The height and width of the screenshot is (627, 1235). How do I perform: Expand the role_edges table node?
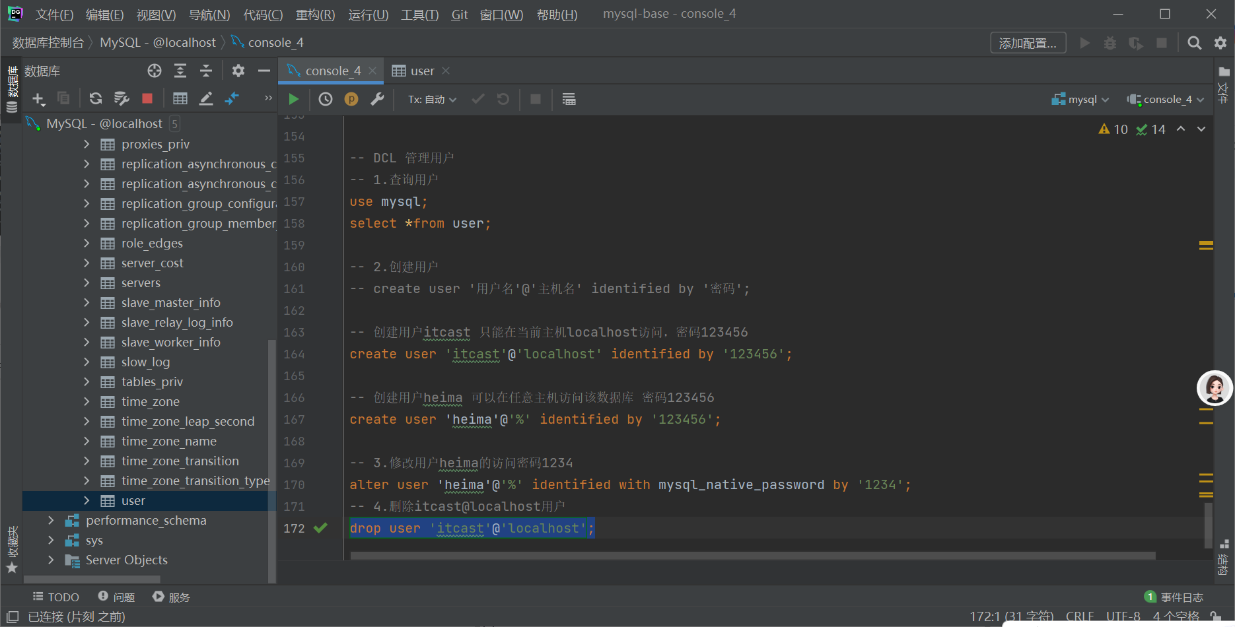coord(87,243)
